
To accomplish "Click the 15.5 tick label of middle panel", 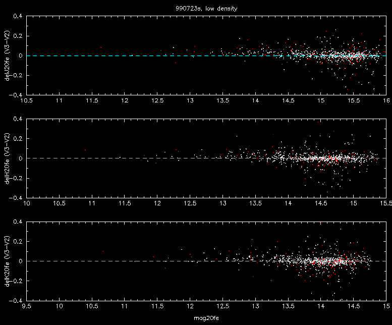I will (386, 203).
